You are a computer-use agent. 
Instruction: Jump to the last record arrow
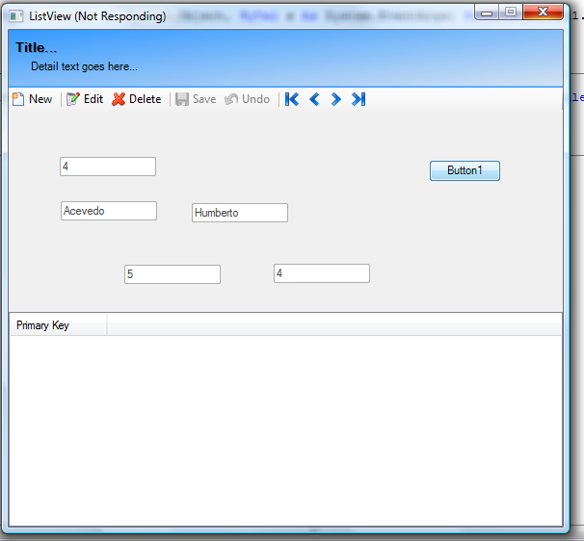[358, 99]
